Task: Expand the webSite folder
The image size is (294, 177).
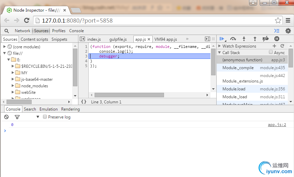Action: click(13, 92)
